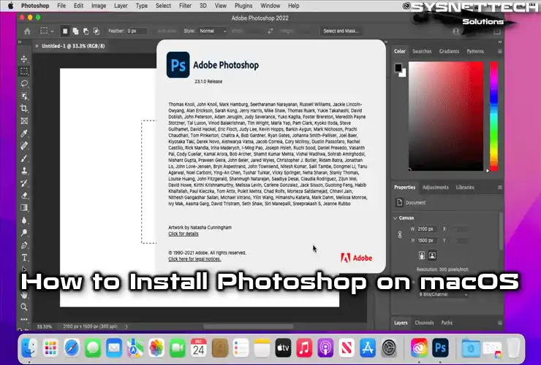Select the Frame tool
The width and height of the screenshot is (541, 365).
coord(24,121)
